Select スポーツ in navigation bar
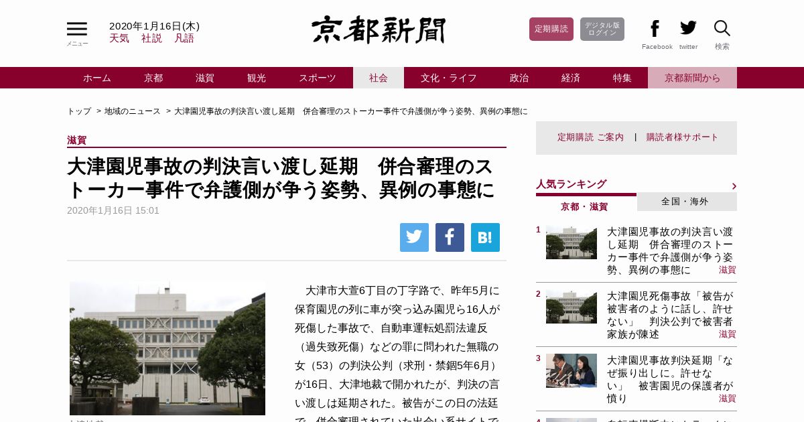Screen dimensions: 804x422 (x=318, y=78)
